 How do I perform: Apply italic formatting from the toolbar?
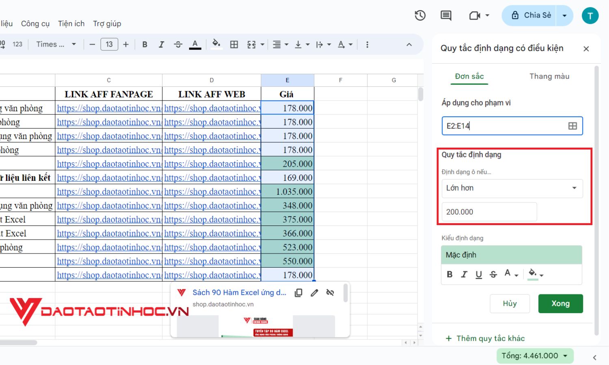161,44
